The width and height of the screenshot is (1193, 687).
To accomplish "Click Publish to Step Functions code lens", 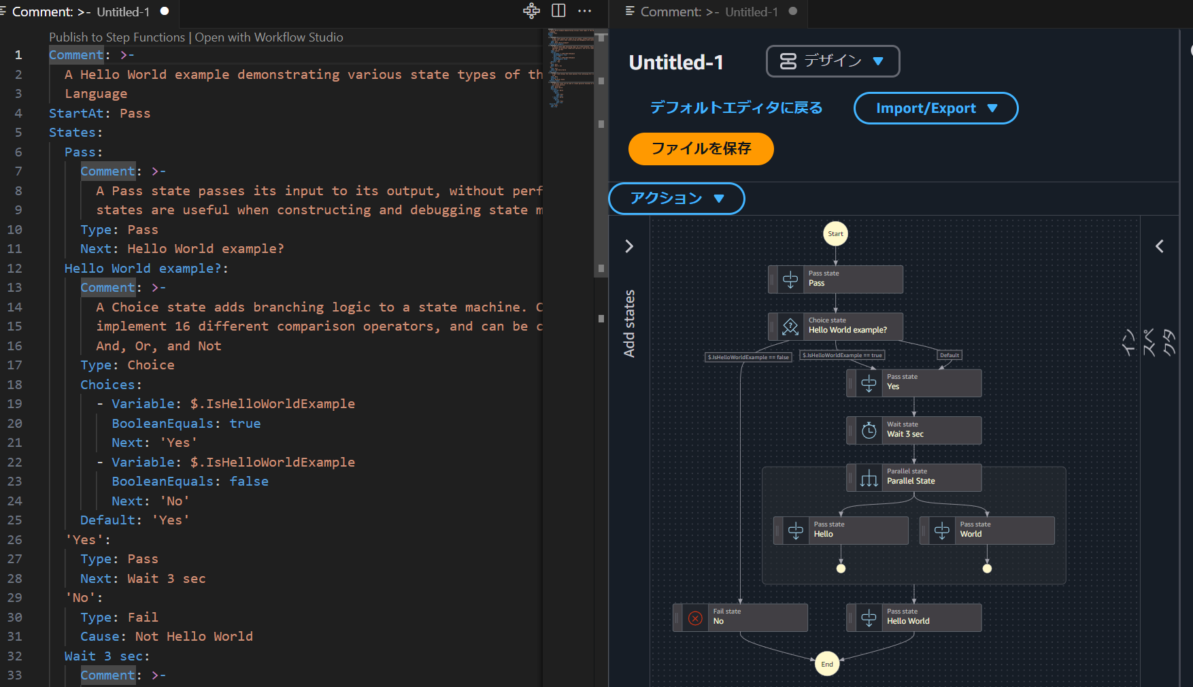I will click(x=117, y=37).
